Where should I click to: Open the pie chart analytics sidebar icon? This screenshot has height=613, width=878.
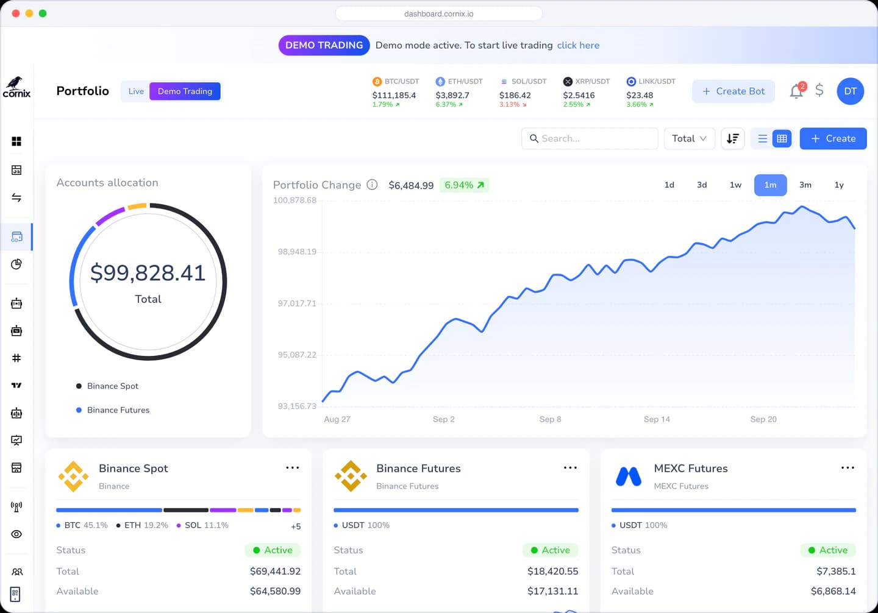coord(16,264)
